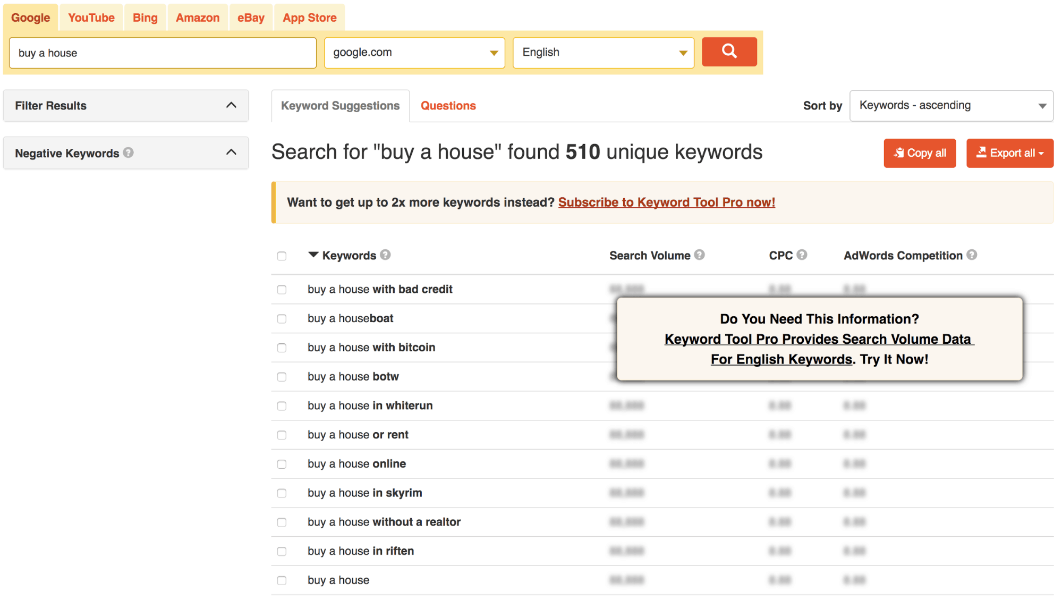Click the help icon beside Keywords column header

(385, 255)
